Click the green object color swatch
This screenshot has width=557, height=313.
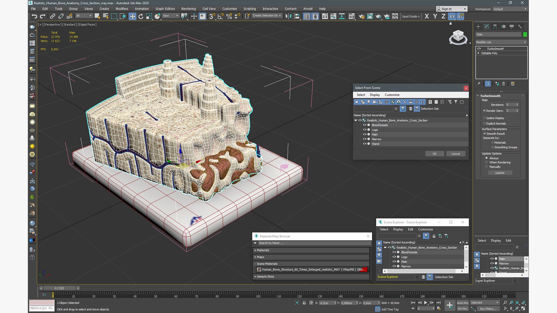coord(525,34)
